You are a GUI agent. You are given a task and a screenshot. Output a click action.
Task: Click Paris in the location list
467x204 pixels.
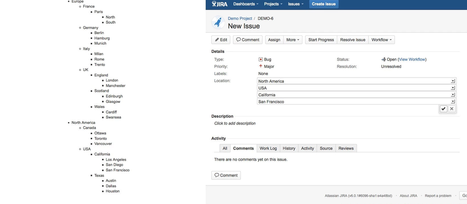[99, 12]
